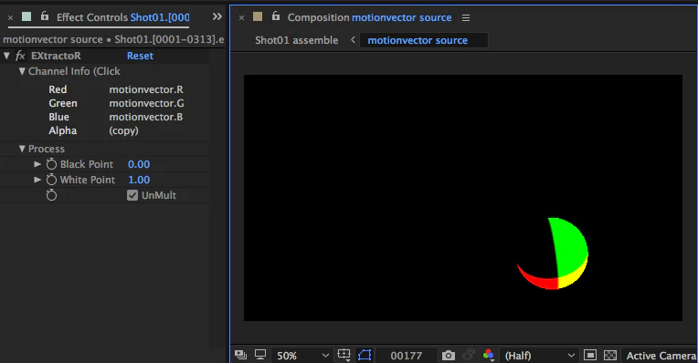Toggle the Region of Interest button

tap(590, 355)
